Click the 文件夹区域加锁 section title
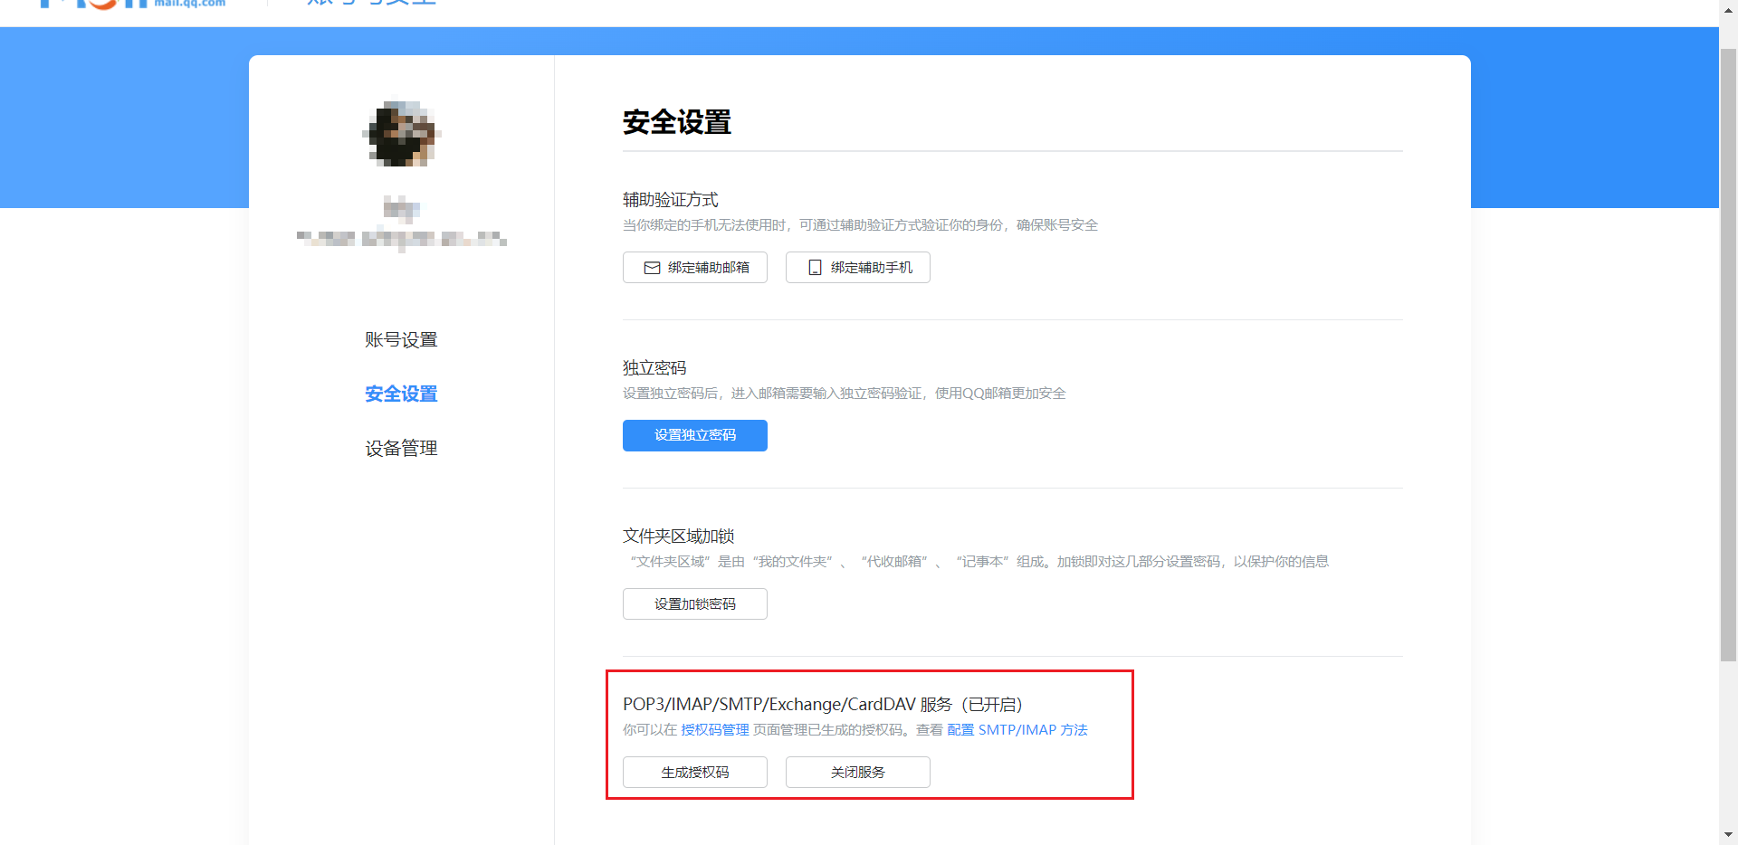 tap(679, 536)
